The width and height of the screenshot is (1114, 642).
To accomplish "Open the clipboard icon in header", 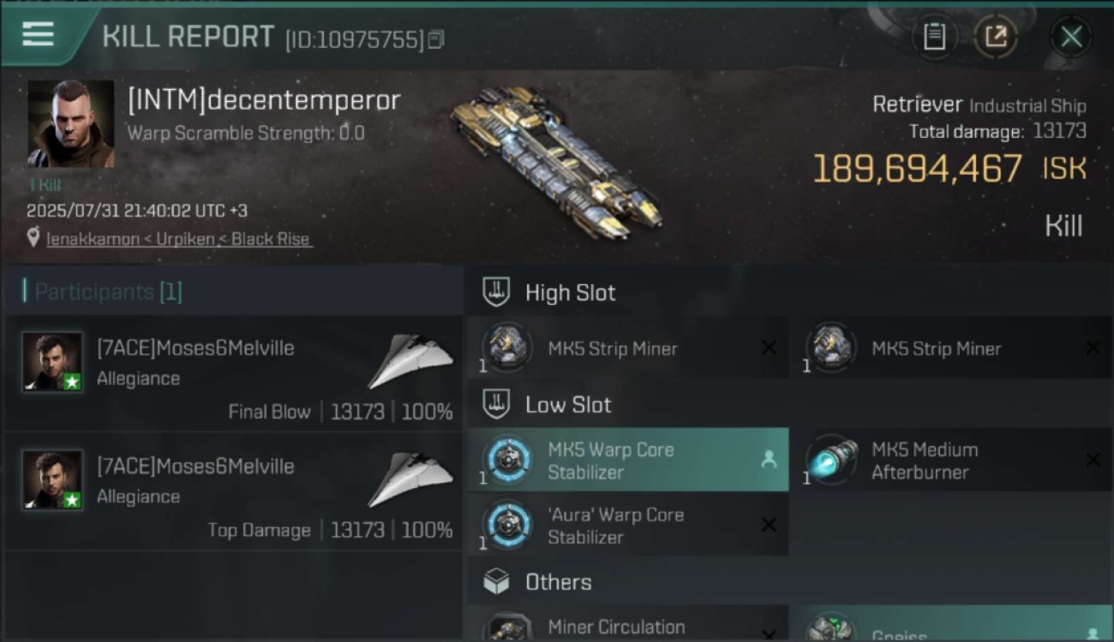I will point(934,36).
